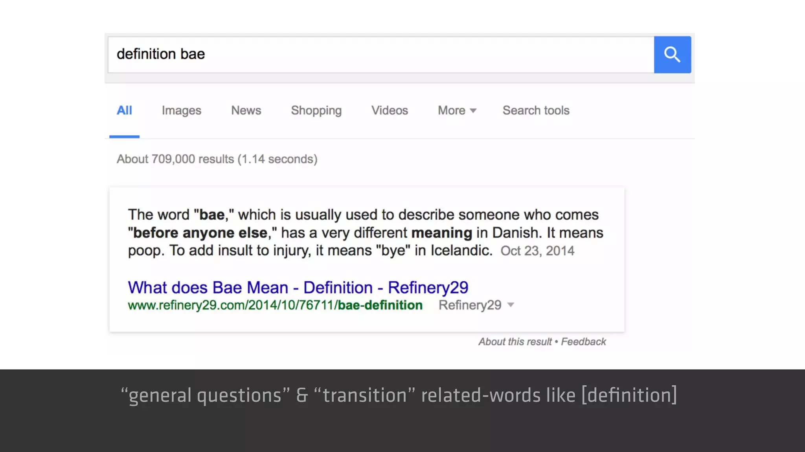Click the bold word 'meaning' in the snippet
Image resolution: width=805 pixels, height=452 pixels.
tap(441, 233)
